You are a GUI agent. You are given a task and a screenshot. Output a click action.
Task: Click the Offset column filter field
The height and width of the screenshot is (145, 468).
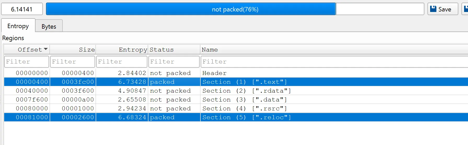[x=27, y=62]
